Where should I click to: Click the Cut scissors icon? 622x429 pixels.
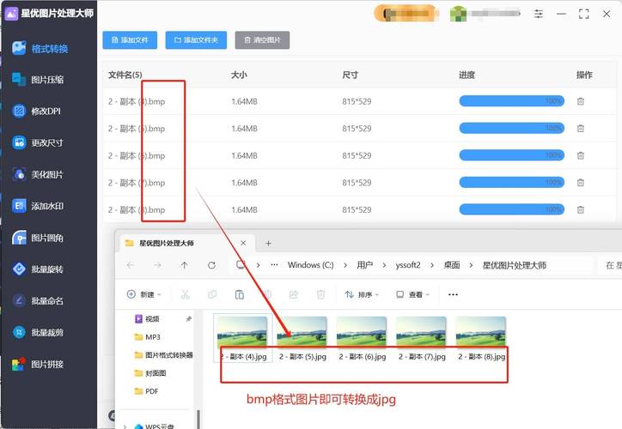[x=186, y=294]
